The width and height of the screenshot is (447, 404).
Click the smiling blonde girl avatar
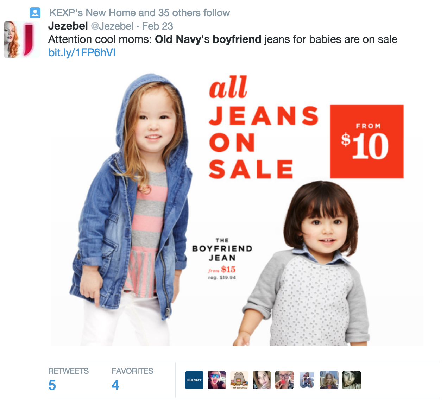pyautogui.click(x=329, y=380)
